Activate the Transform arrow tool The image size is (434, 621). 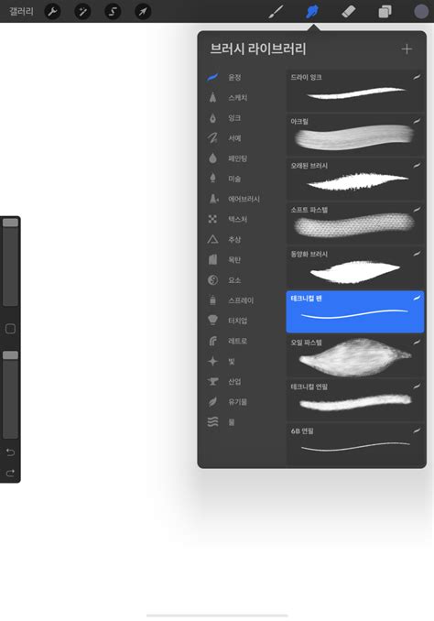[x=143, y=12]
